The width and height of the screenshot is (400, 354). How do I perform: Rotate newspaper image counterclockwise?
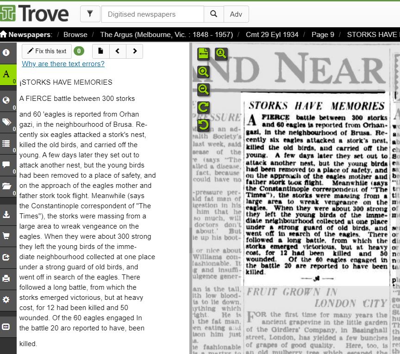point(203,125)
